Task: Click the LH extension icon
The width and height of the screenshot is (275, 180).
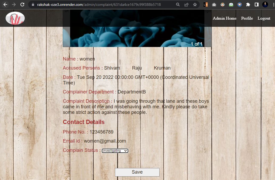Action: (205, 5)
